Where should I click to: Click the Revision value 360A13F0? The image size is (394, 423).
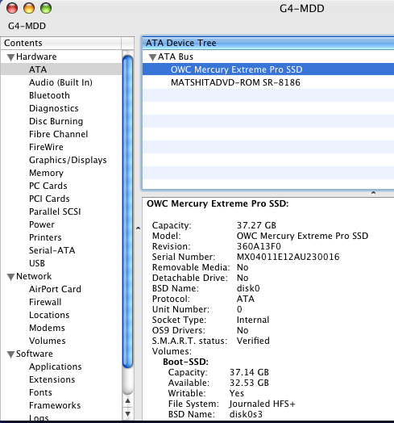click(x=259, y=246)
